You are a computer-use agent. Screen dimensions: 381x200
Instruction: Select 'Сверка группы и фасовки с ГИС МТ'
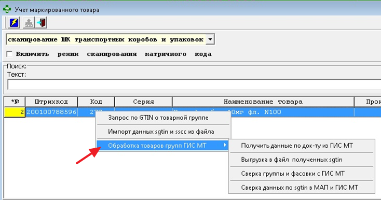(x=302, y=174)
